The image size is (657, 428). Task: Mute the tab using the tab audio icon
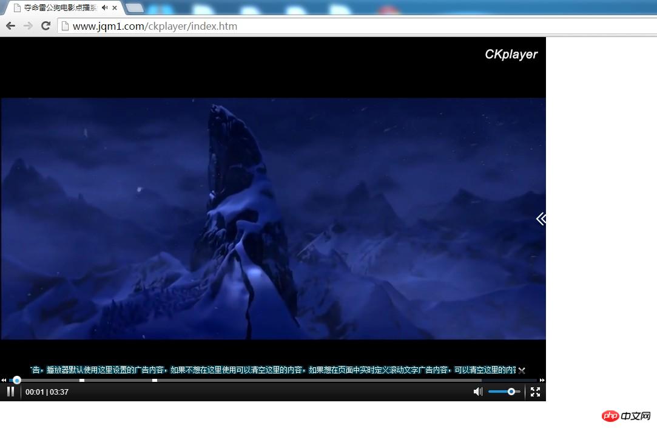[105, 7]
